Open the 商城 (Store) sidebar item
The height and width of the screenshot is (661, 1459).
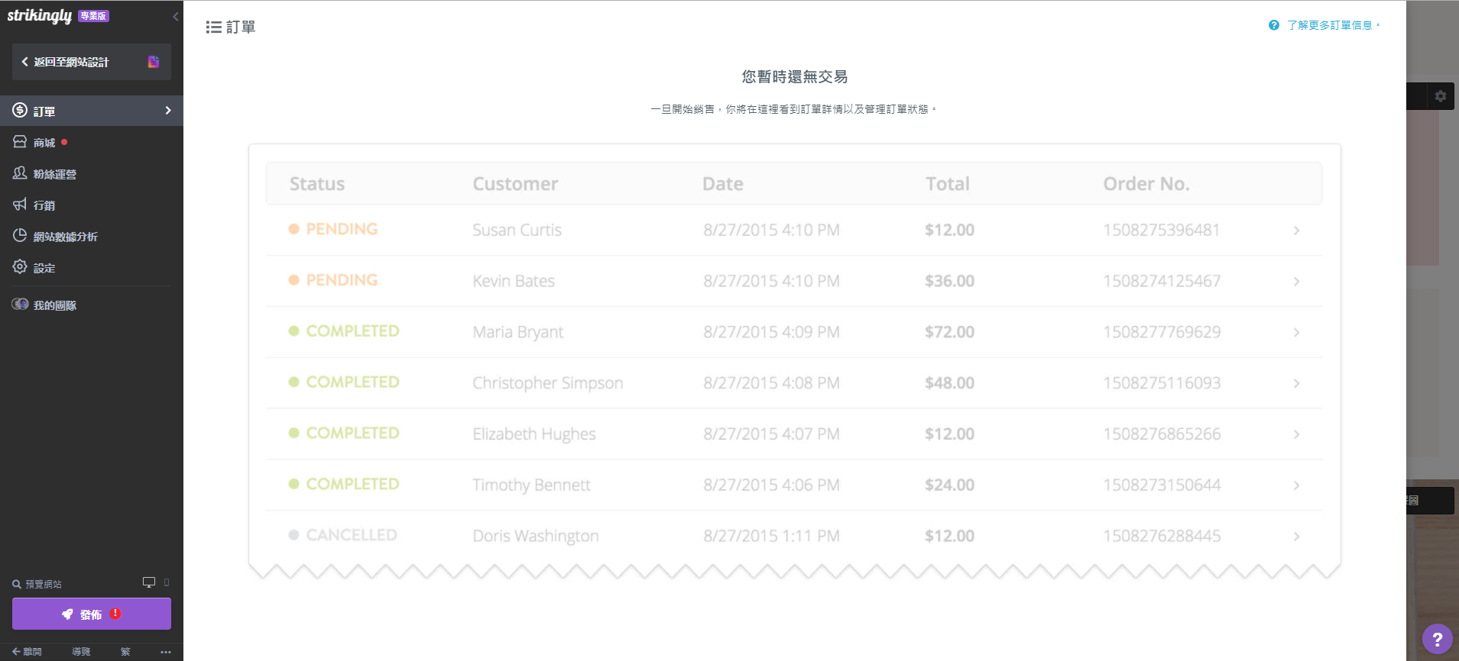tap(44, 143)
